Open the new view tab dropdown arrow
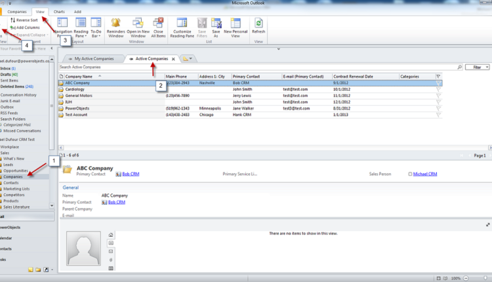The width and height of the screenshot is (492, 282). click(x=189, y=59)
